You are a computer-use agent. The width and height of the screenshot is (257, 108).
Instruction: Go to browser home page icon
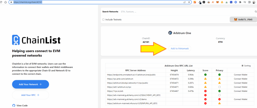(x=6, y=2)
